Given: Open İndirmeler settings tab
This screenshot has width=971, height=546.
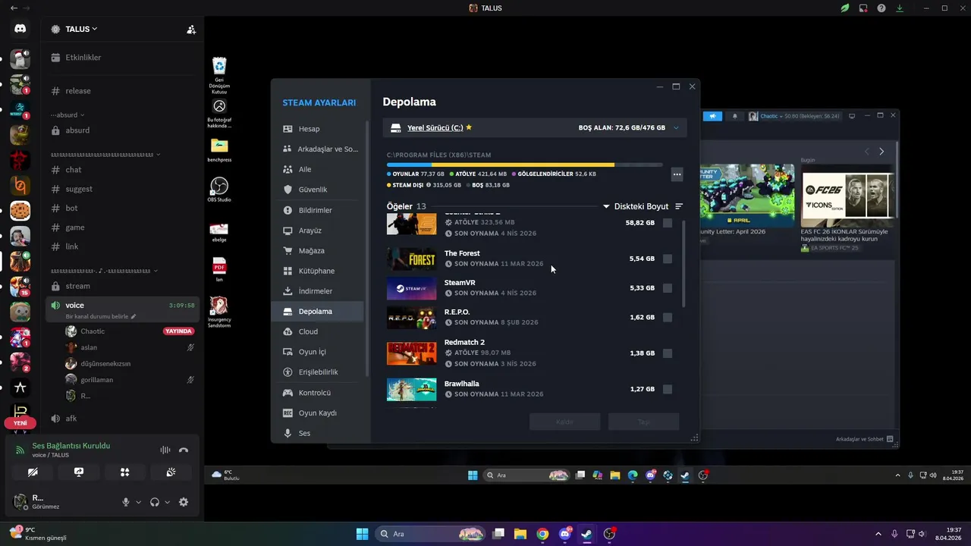Looking at the screenshot, I should click(x=319, y=291).
